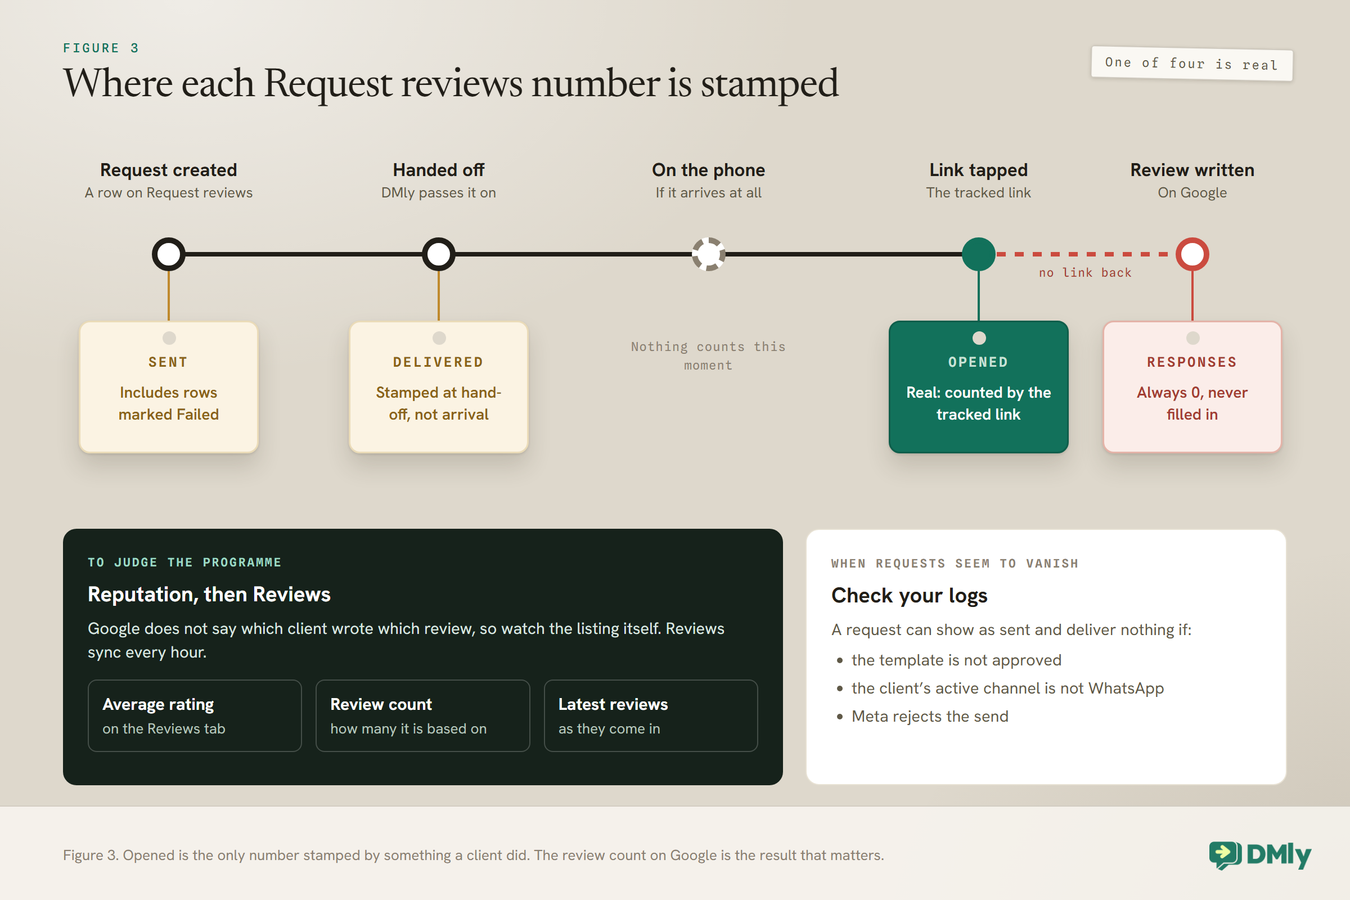Click the 'One of four is real' tag
Screen dimensions: 1350x900
[x=1191, y=64]
